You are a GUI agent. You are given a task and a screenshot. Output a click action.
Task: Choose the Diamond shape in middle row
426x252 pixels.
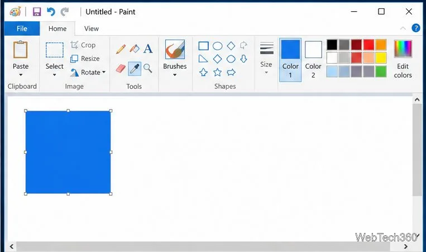217,59
